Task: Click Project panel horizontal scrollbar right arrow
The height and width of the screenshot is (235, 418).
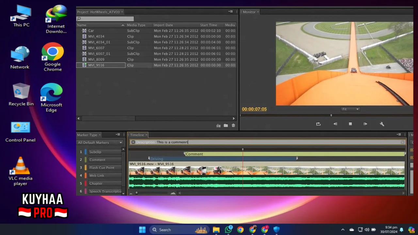Action: [x=233, y=118]
